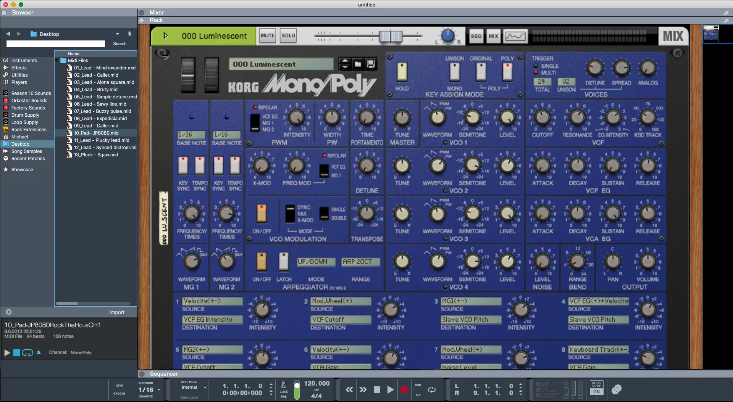The image size is (733, 402).
Task: Click the MIX button beside SEQ
Action: pyautogui.click(x=493, y=36)
